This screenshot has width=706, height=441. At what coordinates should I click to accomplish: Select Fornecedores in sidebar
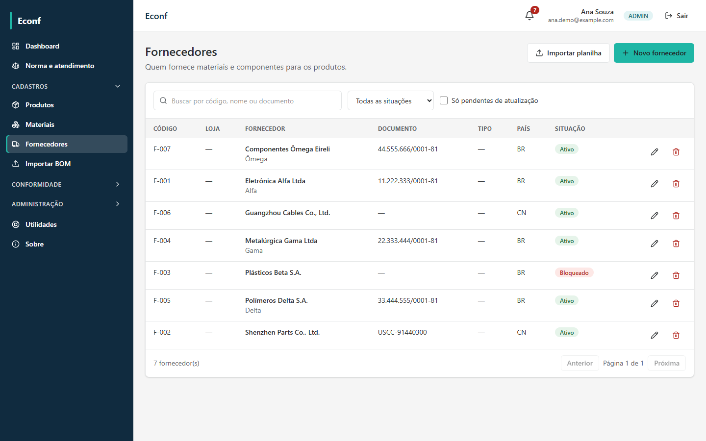click(x=67, y=144)
